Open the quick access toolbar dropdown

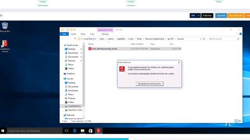74,30
